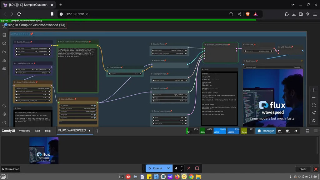
Task: Toggle the bottom panel icon
Action: point(307,131)
